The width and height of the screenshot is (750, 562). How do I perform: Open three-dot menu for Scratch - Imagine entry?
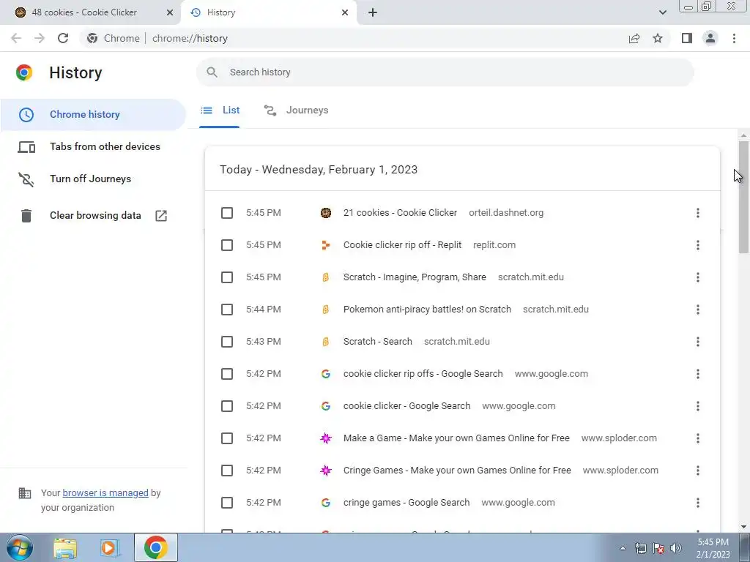698,277
